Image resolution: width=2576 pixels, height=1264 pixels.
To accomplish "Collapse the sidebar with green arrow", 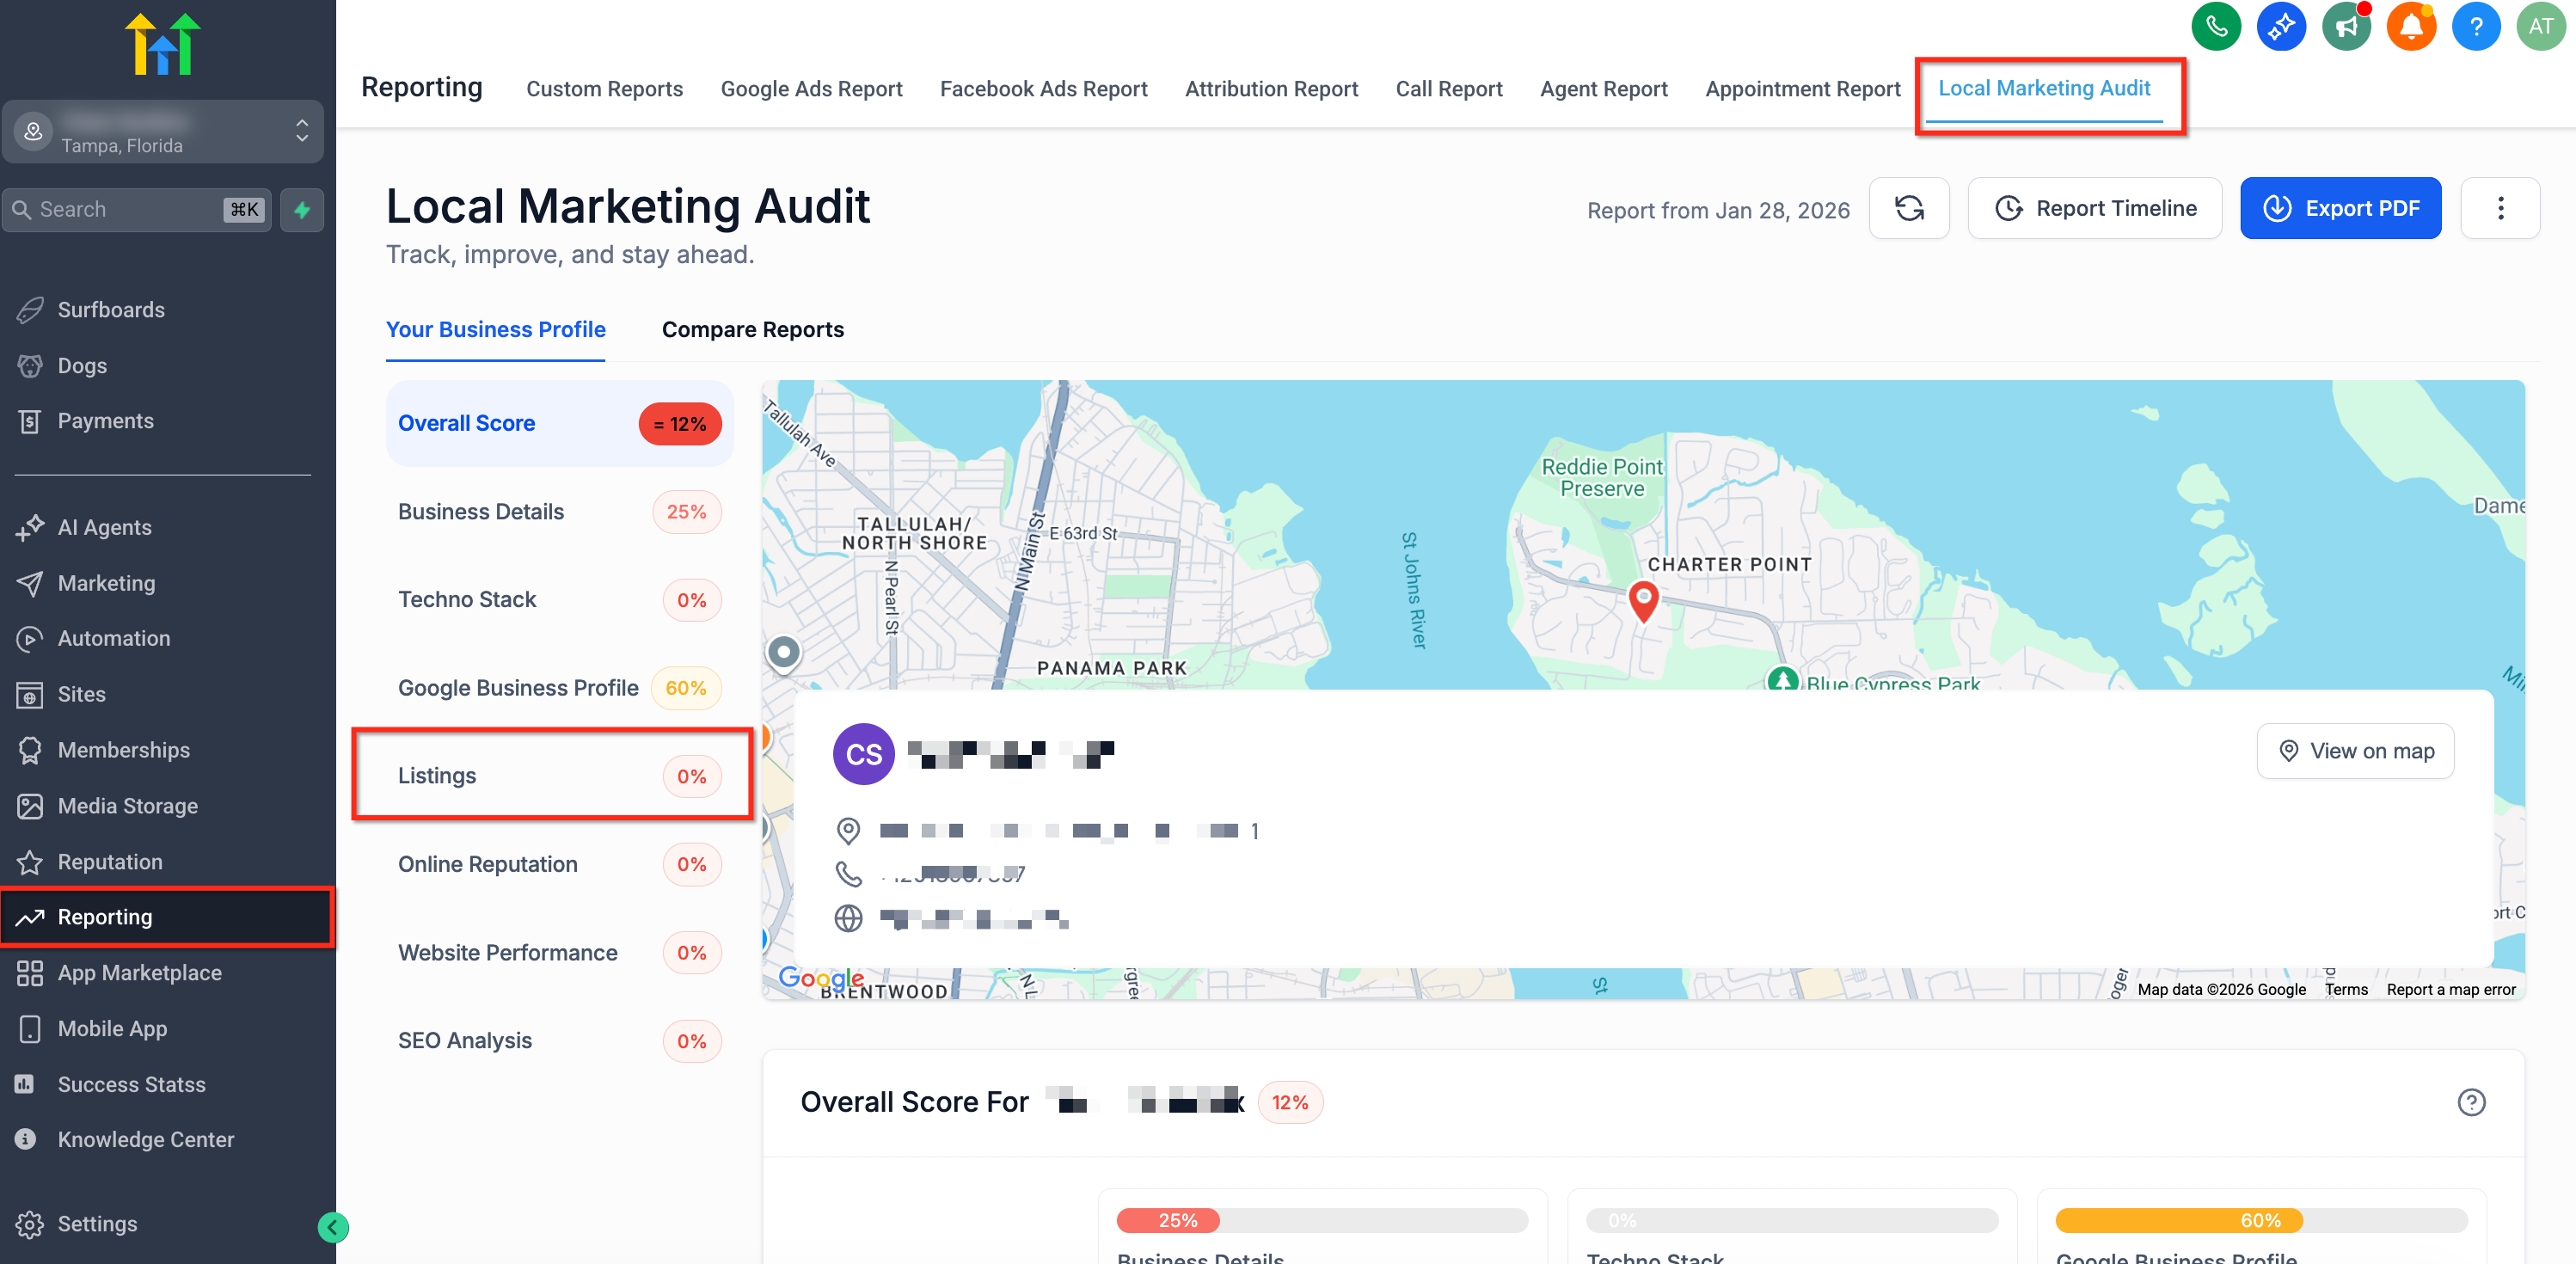I will click(333, 1227).
